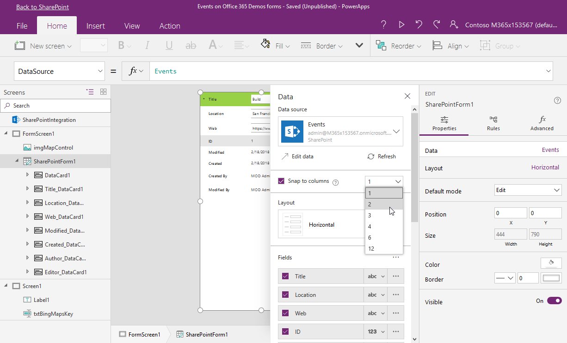The image size is (567, 343).
Task: Preview the app with play icon
Action: point(401,25)
